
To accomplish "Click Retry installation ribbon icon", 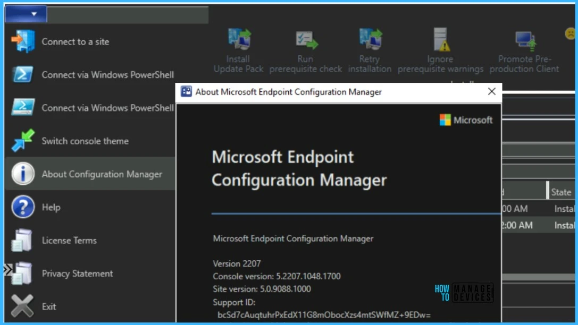I will coord(371,39).
